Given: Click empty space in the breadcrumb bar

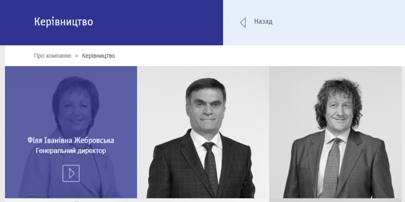Looking at the screenshot, I should pyautogui.click(x=258, y=56).
